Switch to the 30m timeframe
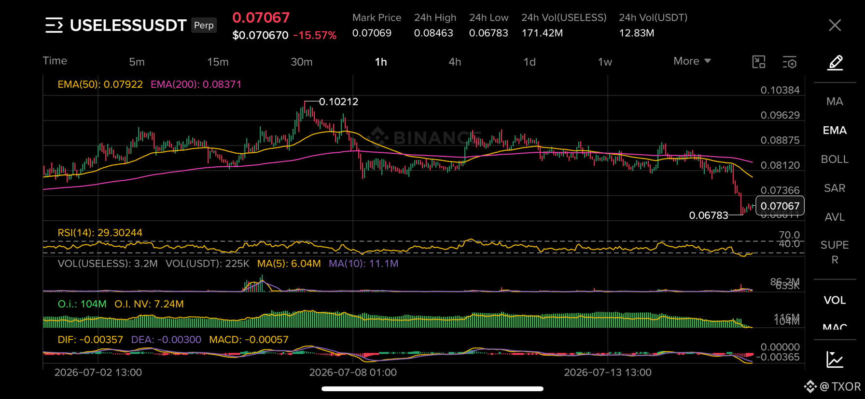Viewport: 865px width, 399px height. 302,62
